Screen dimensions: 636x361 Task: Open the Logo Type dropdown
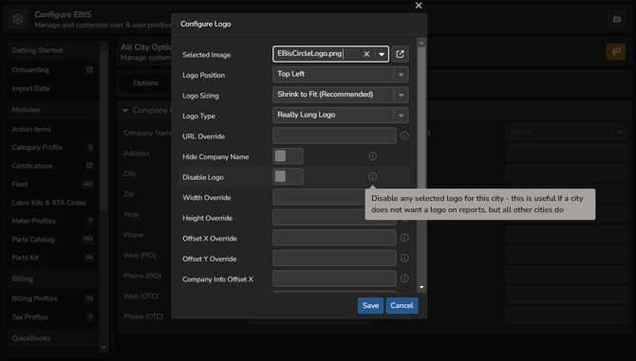click(341, 115)
